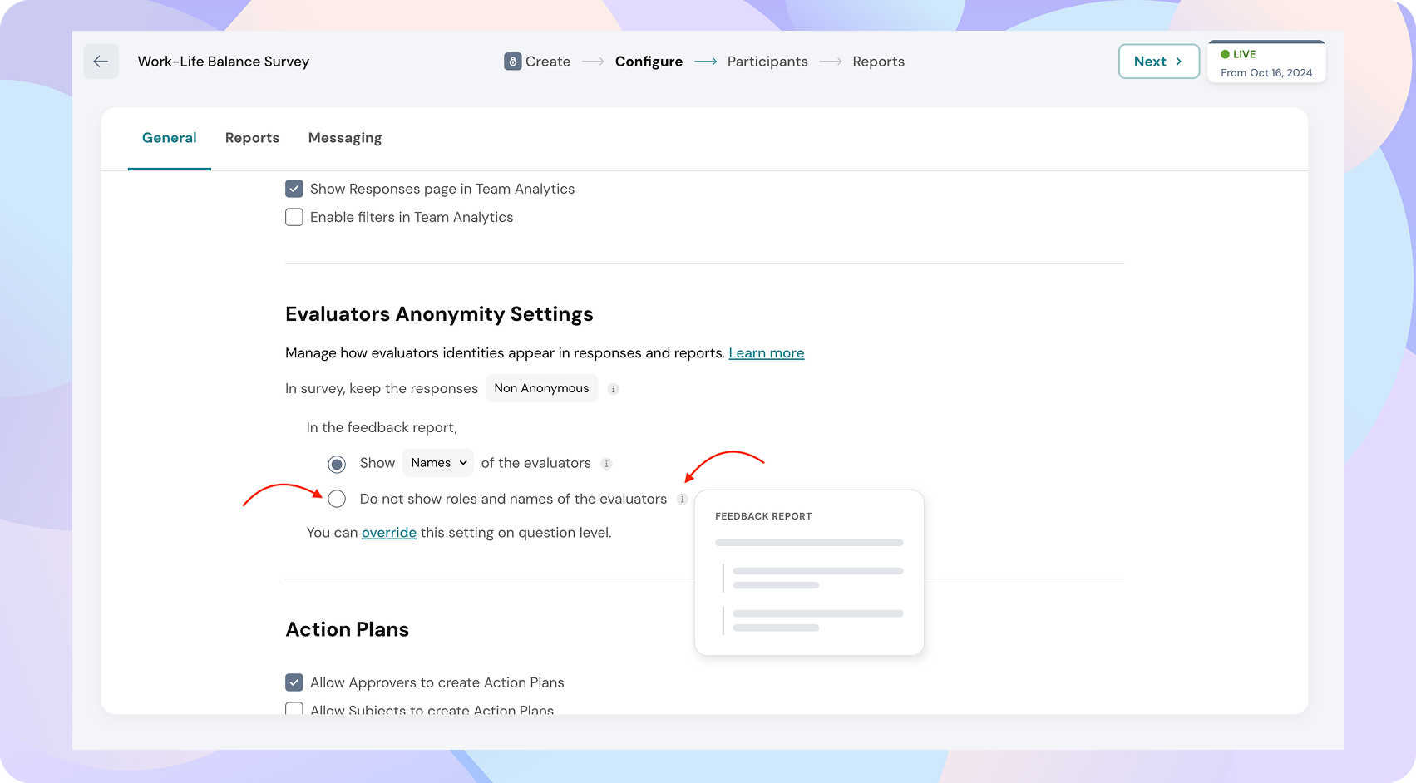Open the Learn more link
Viewport: 1416px width, 783px height.
767,353
